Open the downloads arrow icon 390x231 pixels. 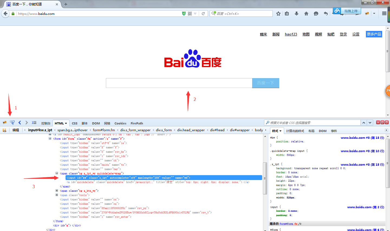(297, 14)
